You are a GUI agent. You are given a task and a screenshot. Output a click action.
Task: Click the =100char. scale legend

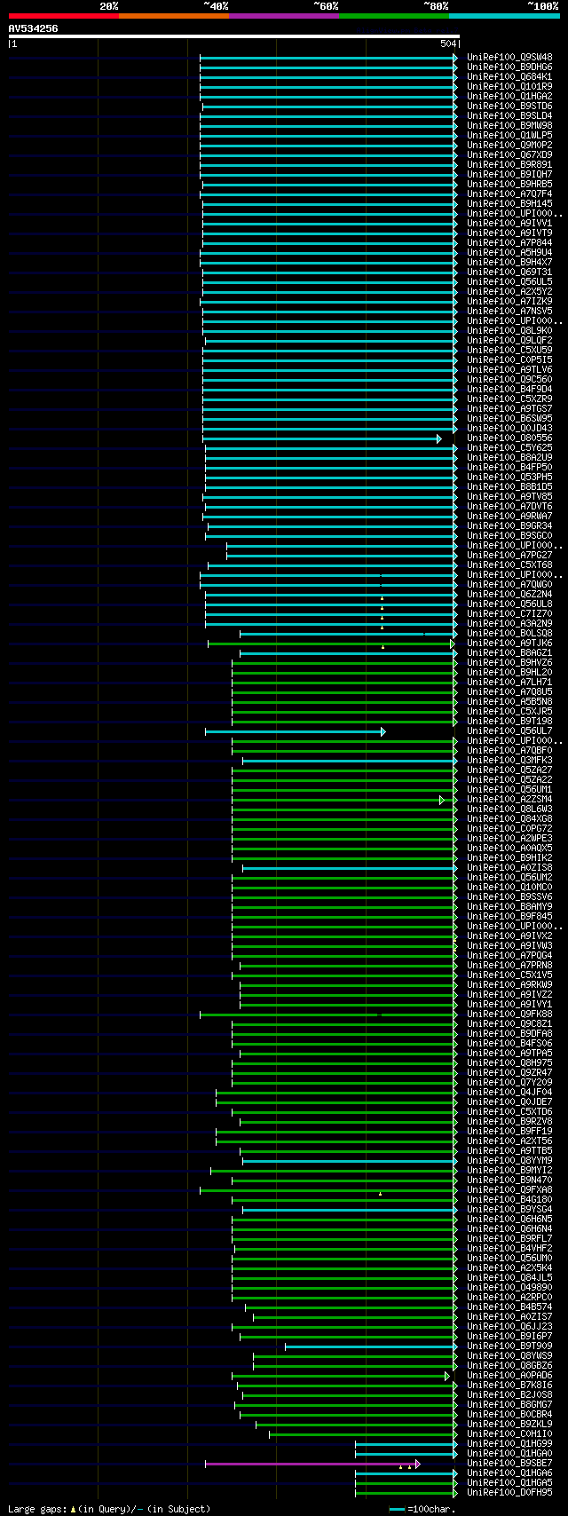click(423, 1509)
